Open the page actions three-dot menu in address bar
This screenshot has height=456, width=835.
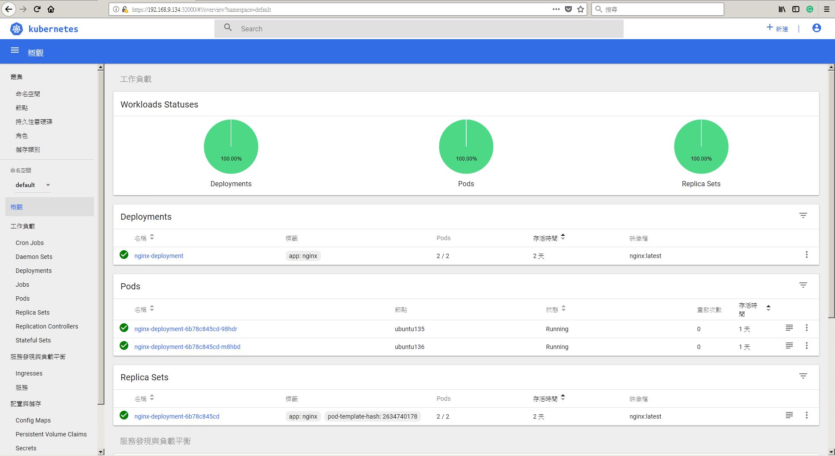coord(556,9)
